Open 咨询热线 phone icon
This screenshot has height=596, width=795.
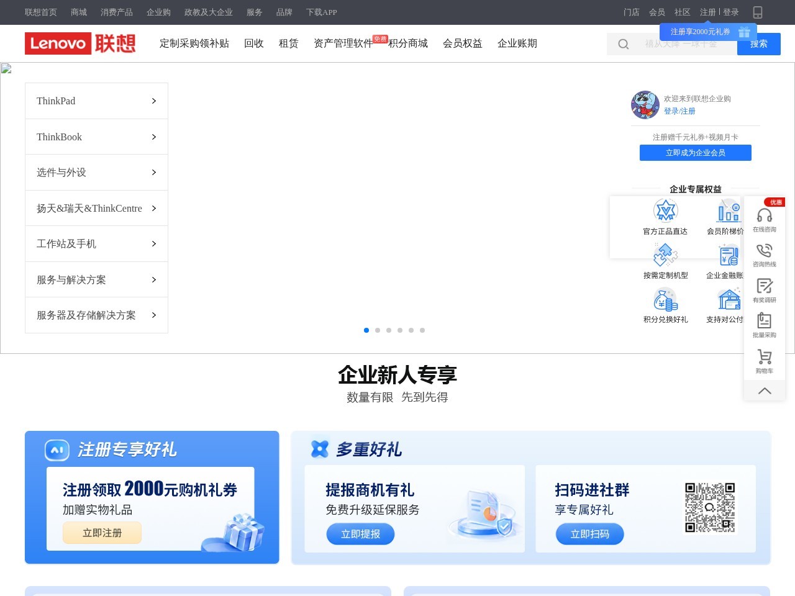765,250
